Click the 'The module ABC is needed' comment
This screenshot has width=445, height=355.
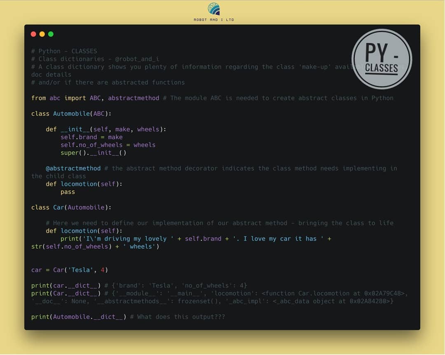coord(278,98)
